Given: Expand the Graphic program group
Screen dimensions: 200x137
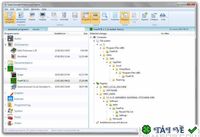Looking at the screenshot, I should coord(5,93).
